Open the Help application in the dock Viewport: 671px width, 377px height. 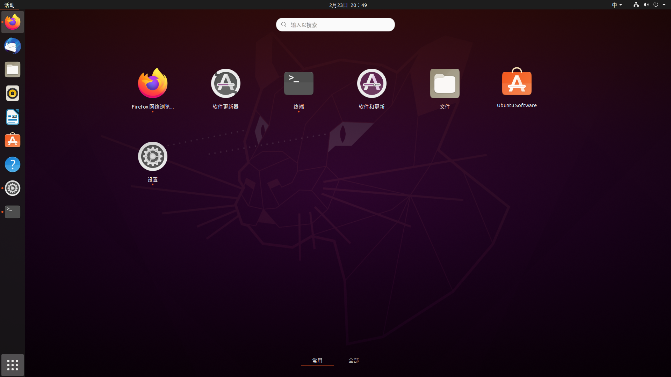click(12, 164)
